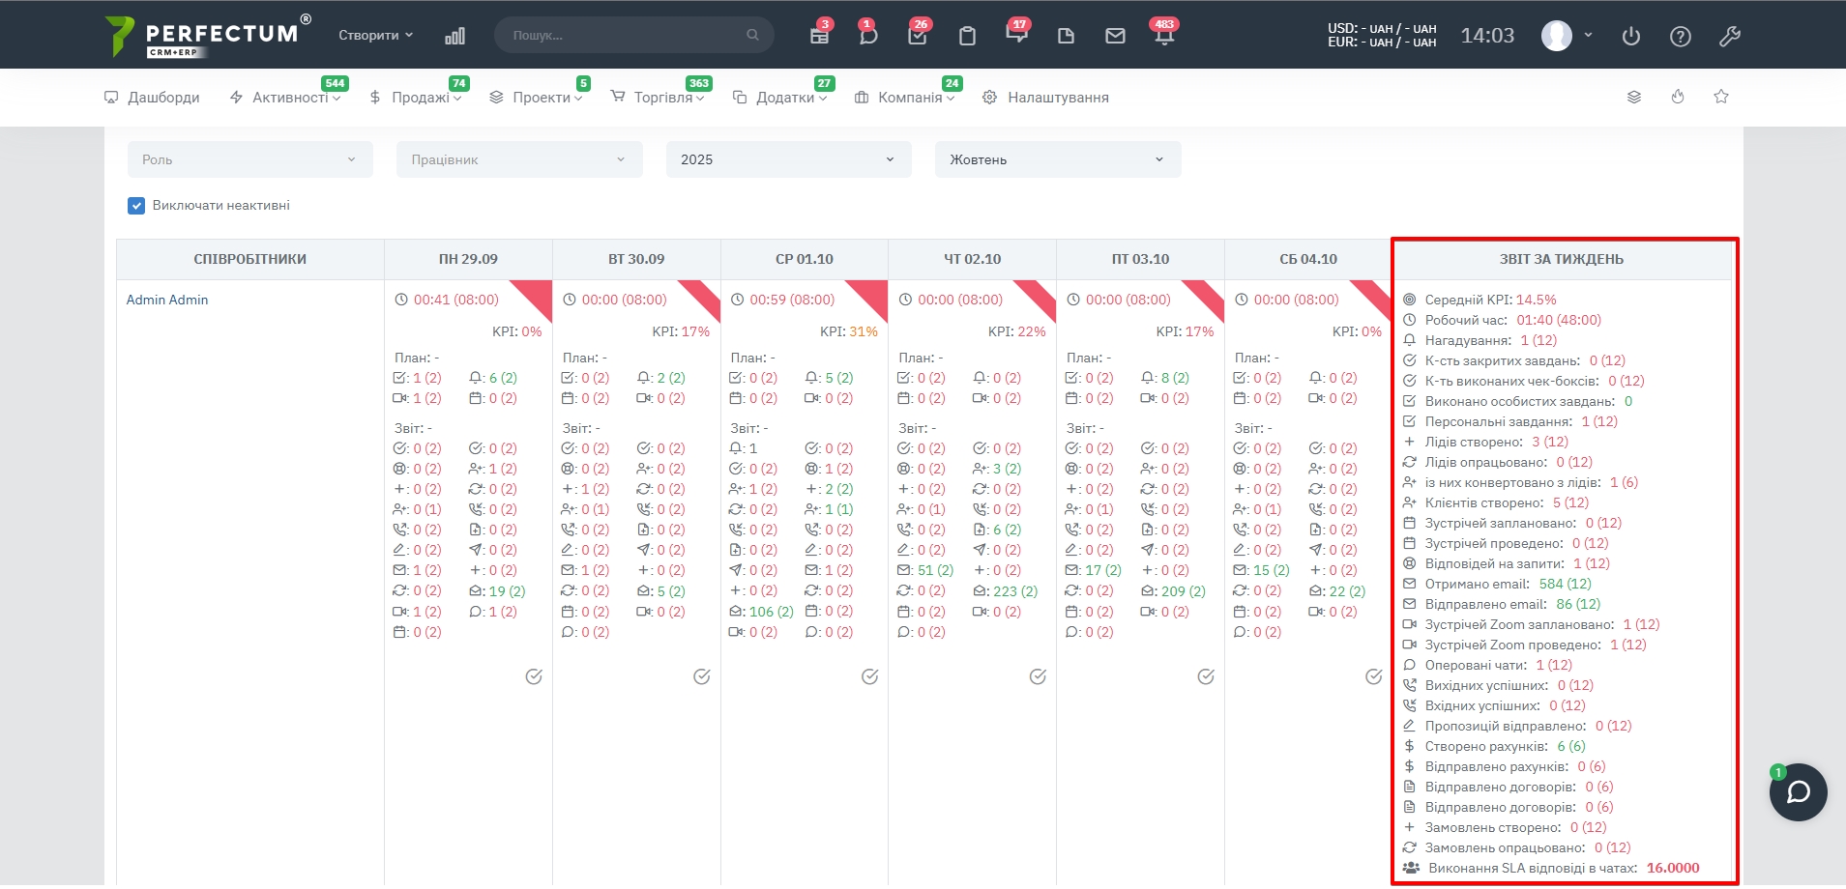Toggle the day check mark under ПН 29.09
Screen dimensions: 1846x889
coord(534,676)
